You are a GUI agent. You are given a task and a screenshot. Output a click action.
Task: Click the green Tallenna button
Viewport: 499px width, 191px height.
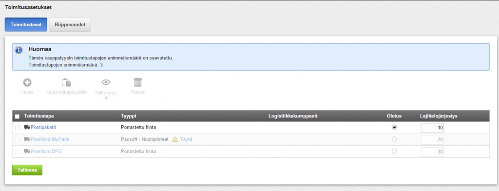pos(27,170)
